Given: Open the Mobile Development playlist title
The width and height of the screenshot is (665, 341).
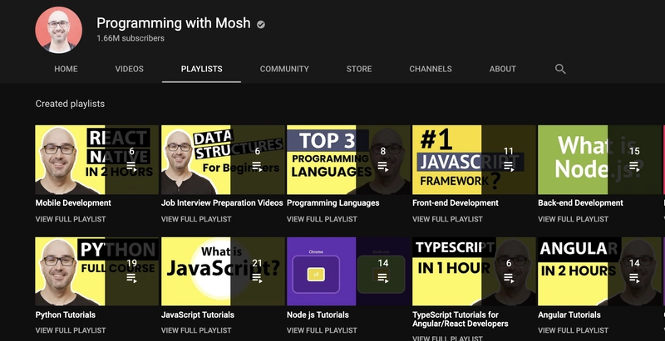Looking at the screenshot, I should [x=73, y=203].
